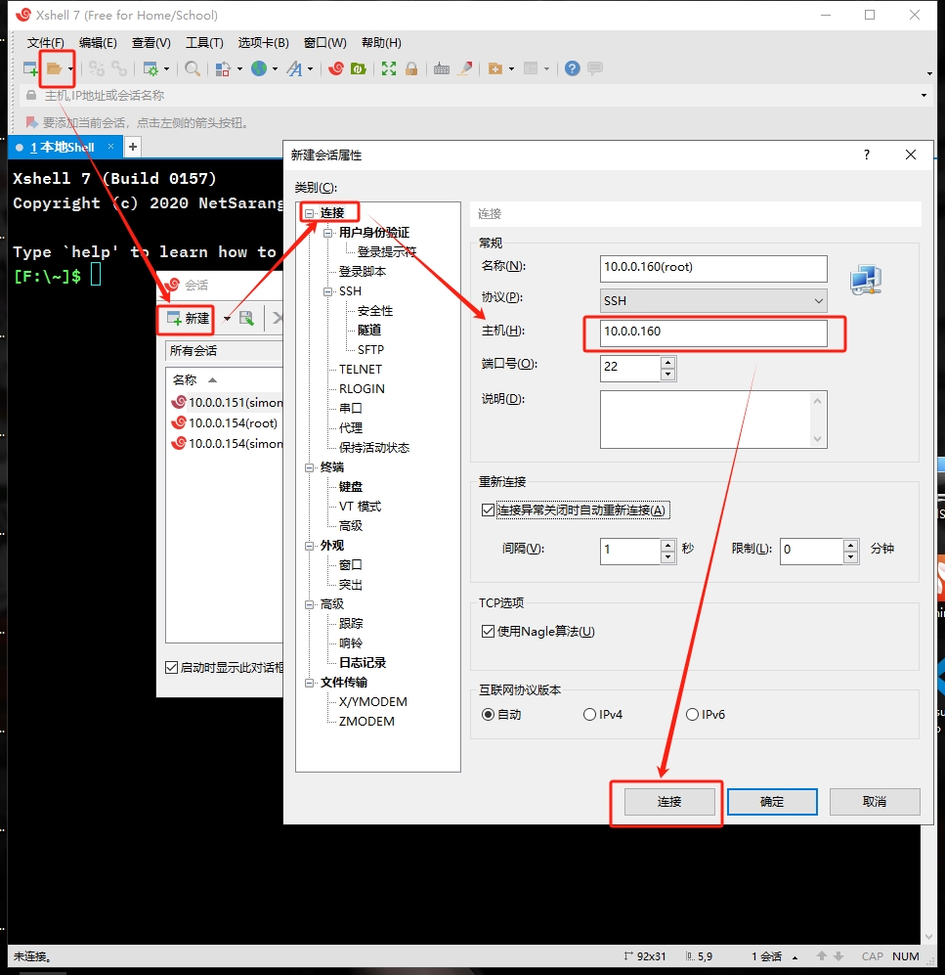This screenshot has width=945, height=975.
Task: Open the 工具(T) menu
Action: [x=204, y=43]
